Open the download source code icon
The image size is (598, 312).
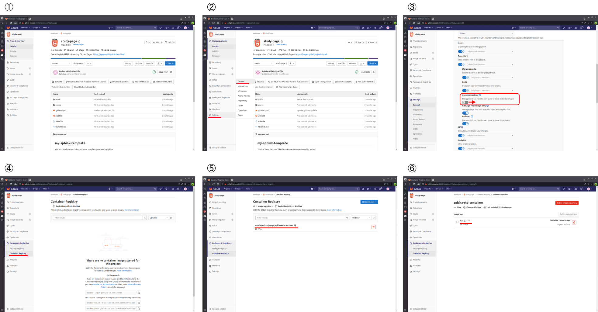point(159,63)
